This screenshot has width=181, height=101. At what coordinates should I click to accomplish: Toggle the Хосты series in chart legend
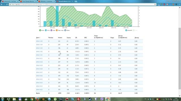click(47, 30)
